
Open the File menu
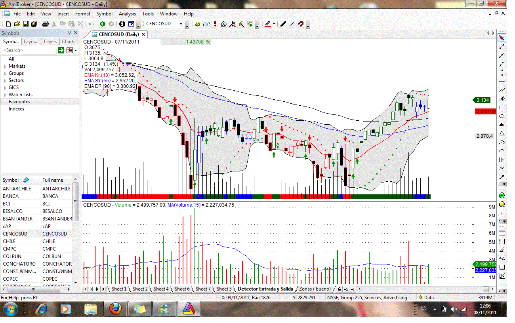click(17, 14)
